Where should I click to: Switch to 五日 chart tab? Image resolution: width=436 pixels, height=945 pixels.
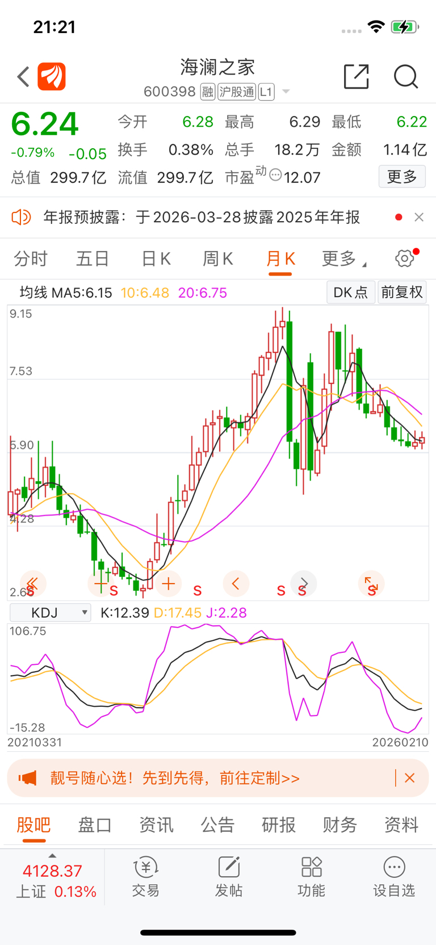[93, 259]
